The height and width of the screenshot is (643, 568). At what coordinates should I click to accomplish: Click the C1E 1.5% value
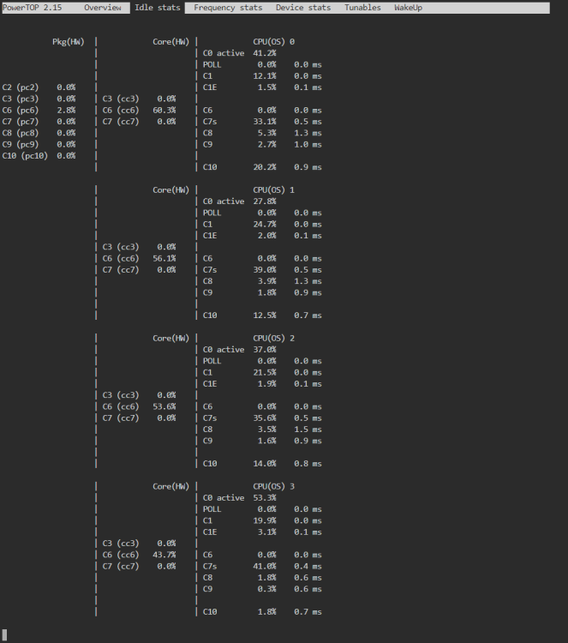266,87
